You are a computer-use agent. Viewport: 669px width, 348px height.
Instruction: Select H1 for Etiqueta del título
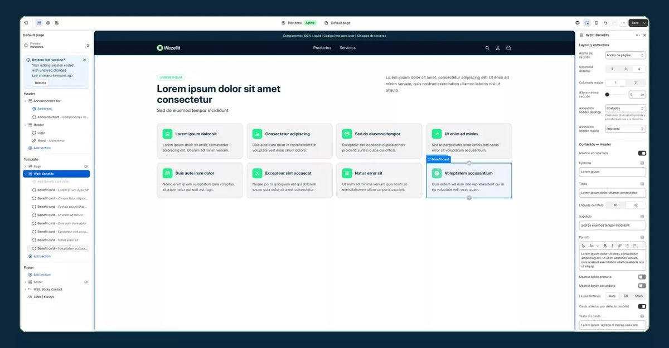click(x=615, y=205)
